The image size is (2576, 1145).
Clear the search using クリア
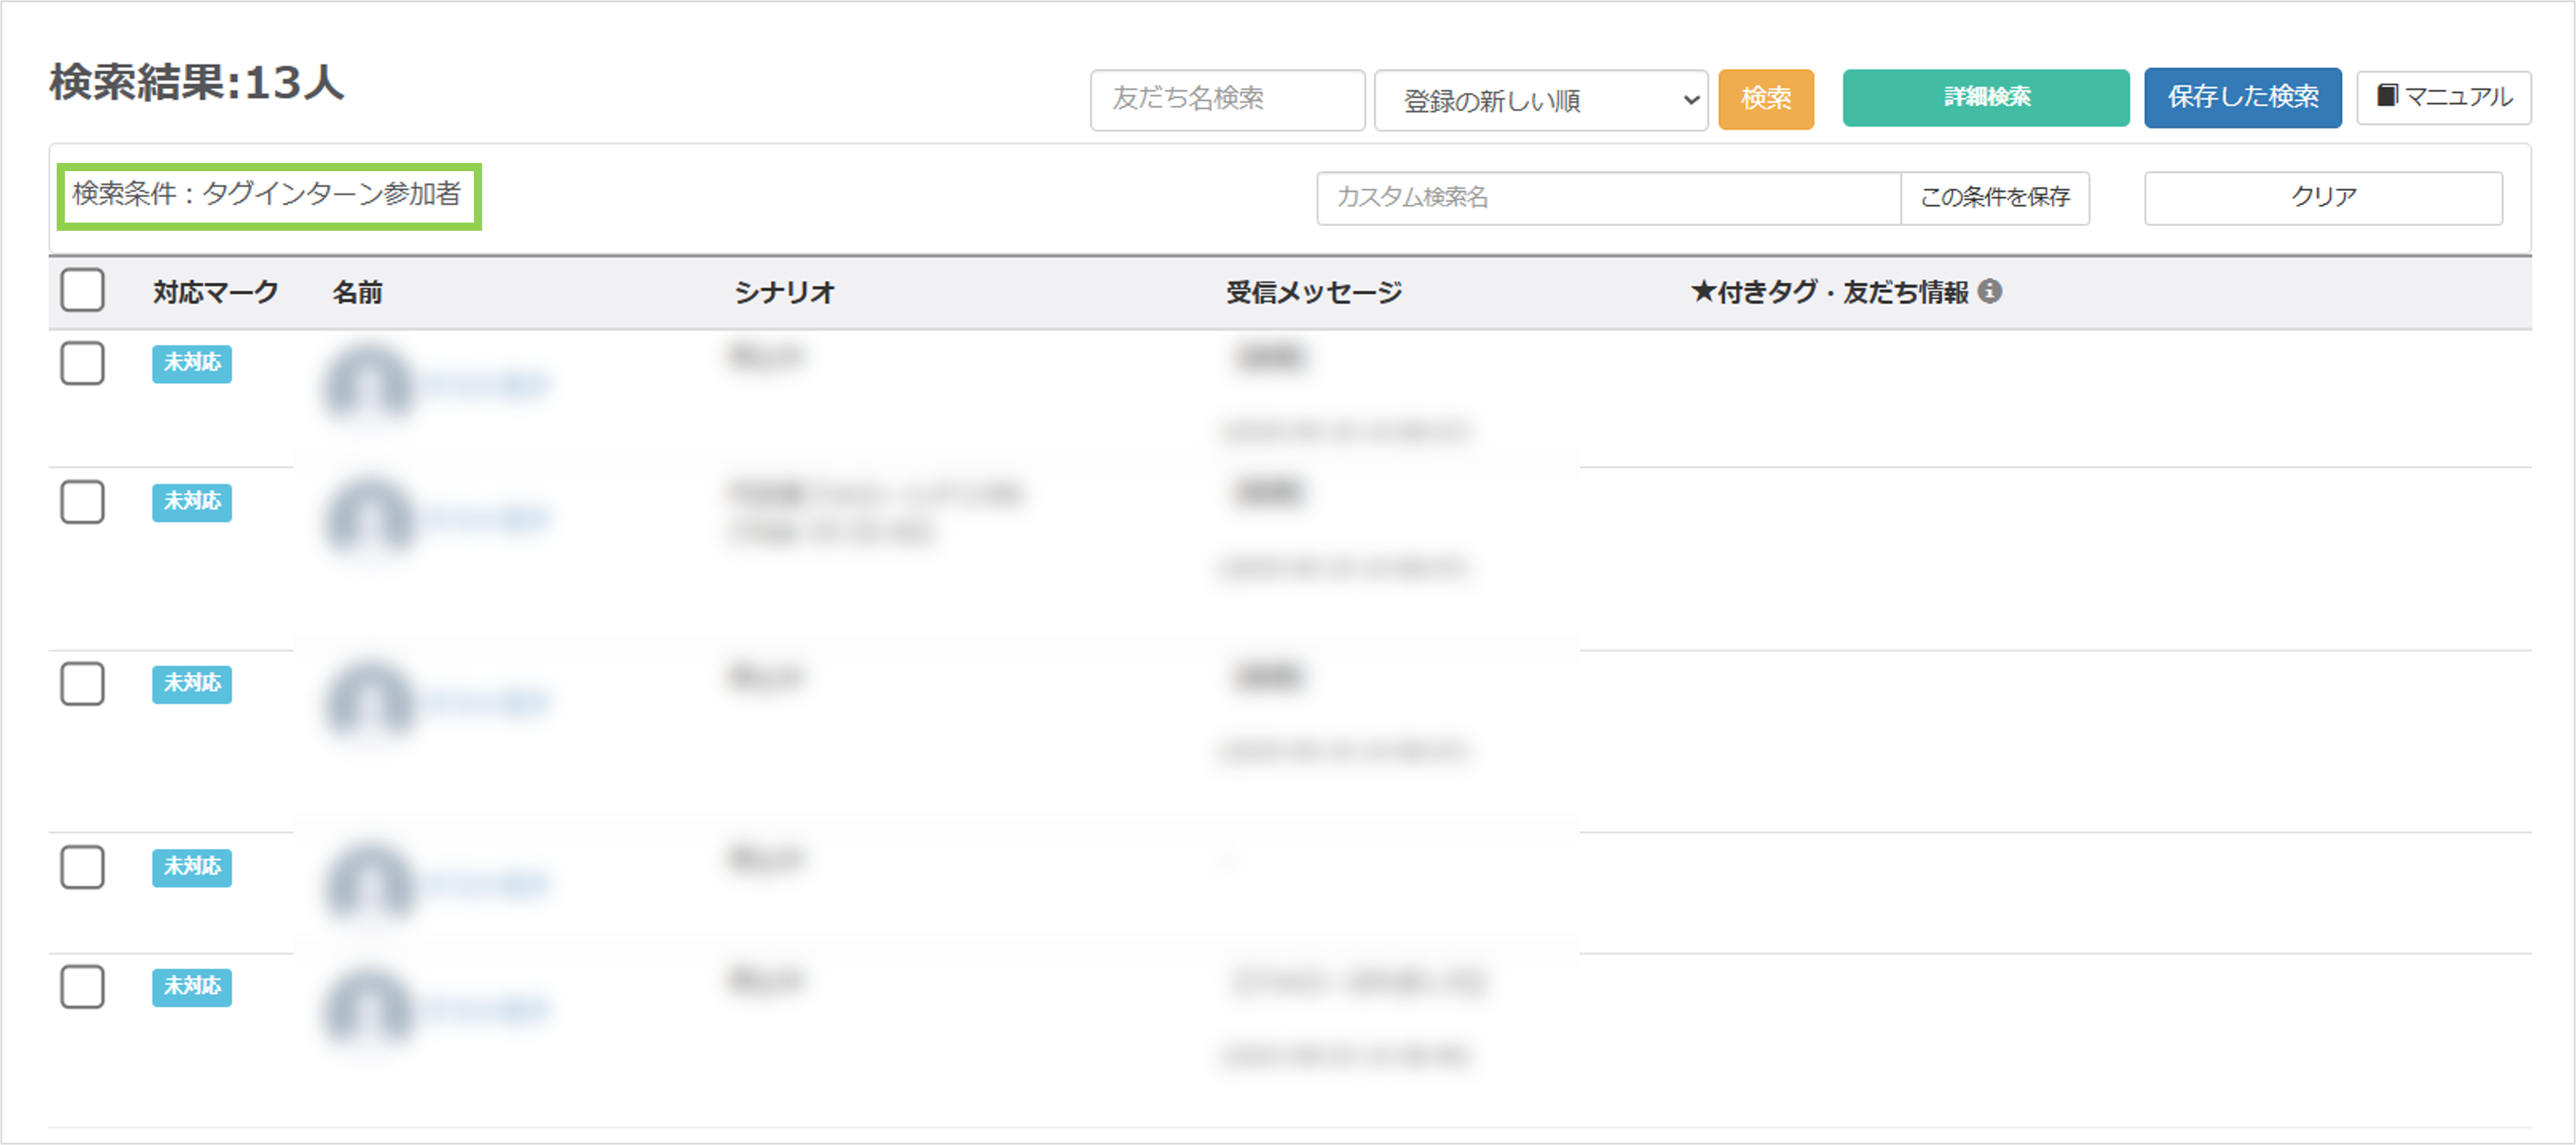(2321, 197)
